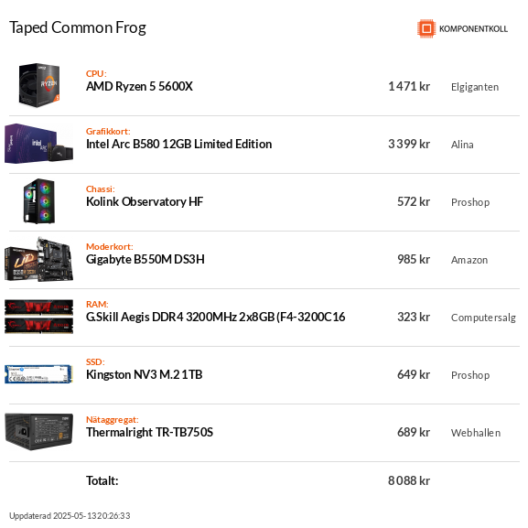Open the AMD Ryzen 5 5600X box image
This screenshot has height=528, width=528.
pos(39,85)
